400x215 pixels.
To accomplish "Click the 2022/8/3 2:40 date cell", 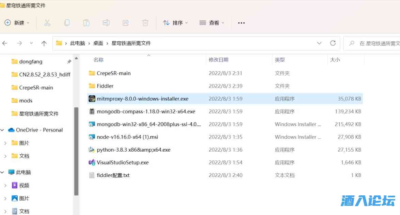I will tap(225, 175).
